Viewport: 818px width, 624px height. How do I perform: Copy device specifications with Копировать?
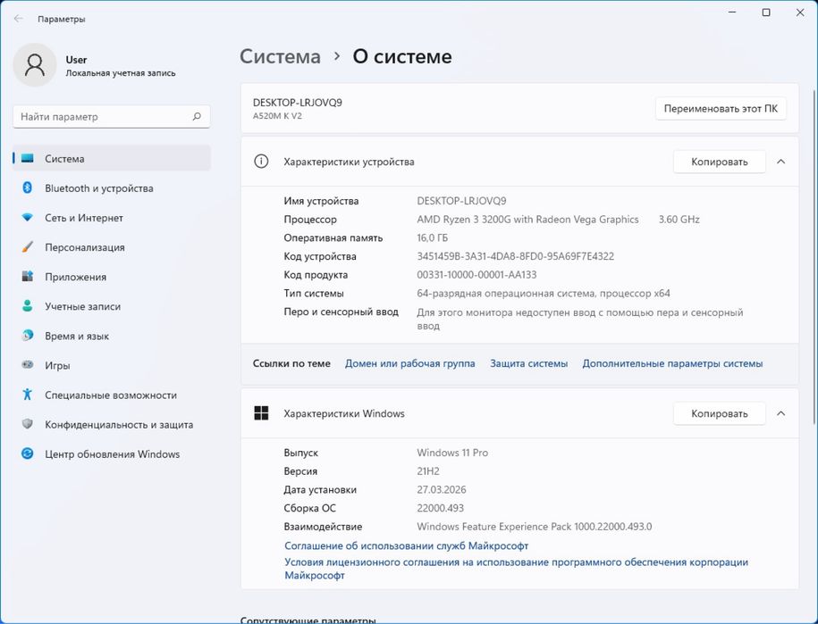pos(720,162)
